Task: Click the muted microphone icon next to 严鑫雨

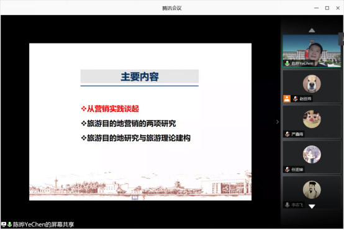Action: click(x=287, y=134)
